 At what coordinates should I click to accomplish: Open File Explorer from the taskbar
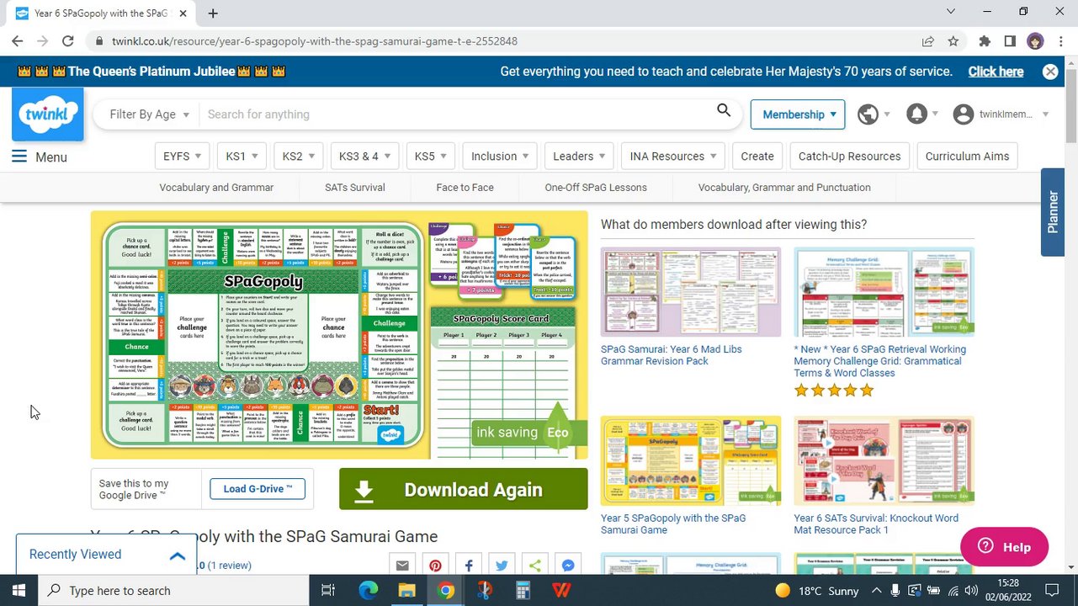tap(407, 590)
